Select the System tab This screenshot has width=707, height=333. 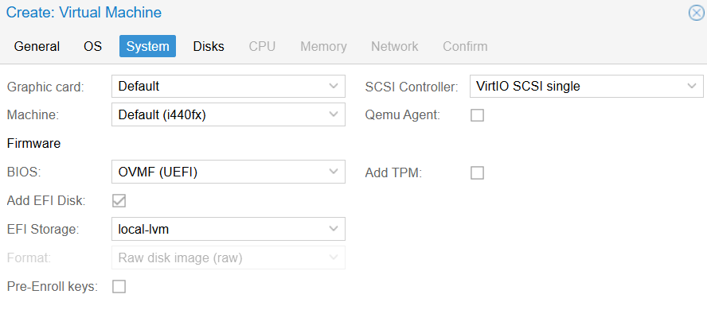[x=147, y=46]
